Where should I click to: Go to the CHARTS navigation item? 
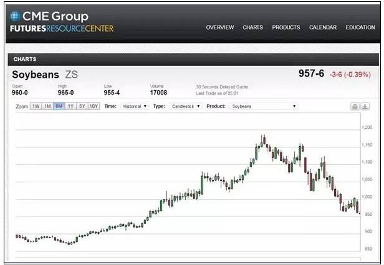pos(252,27)
